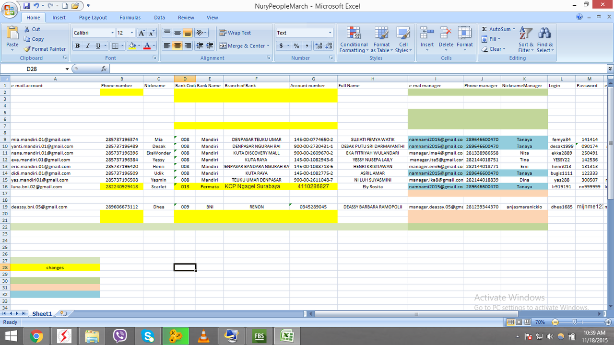Switch to the Review tab
This screenshot has width=614, height=345.
tap(186, 18)
